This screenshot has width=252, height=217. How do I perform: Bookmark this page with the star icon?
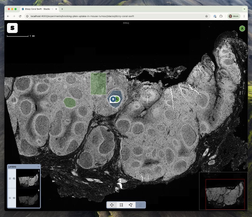click(206, 16)
